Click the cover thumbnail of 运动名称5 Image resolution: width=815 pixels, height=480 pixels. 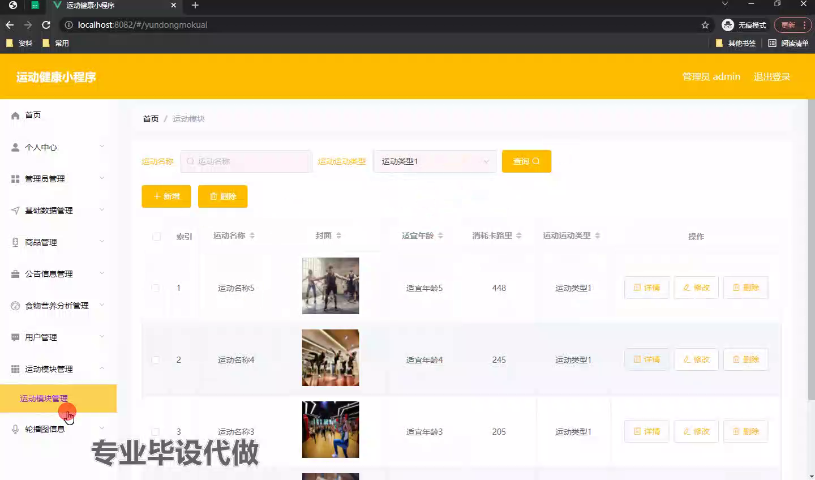click(331, 286)
